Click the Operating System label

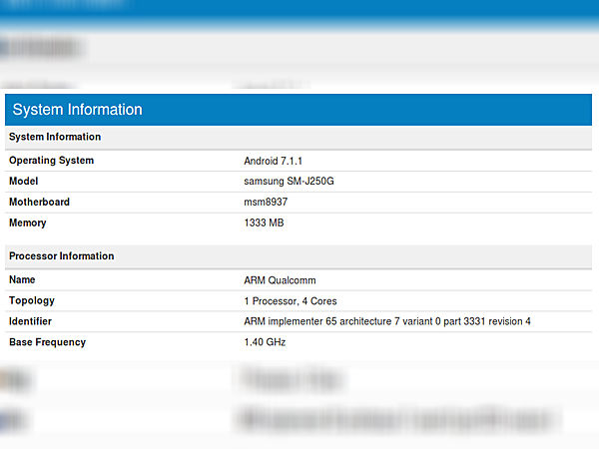point(52,161)
